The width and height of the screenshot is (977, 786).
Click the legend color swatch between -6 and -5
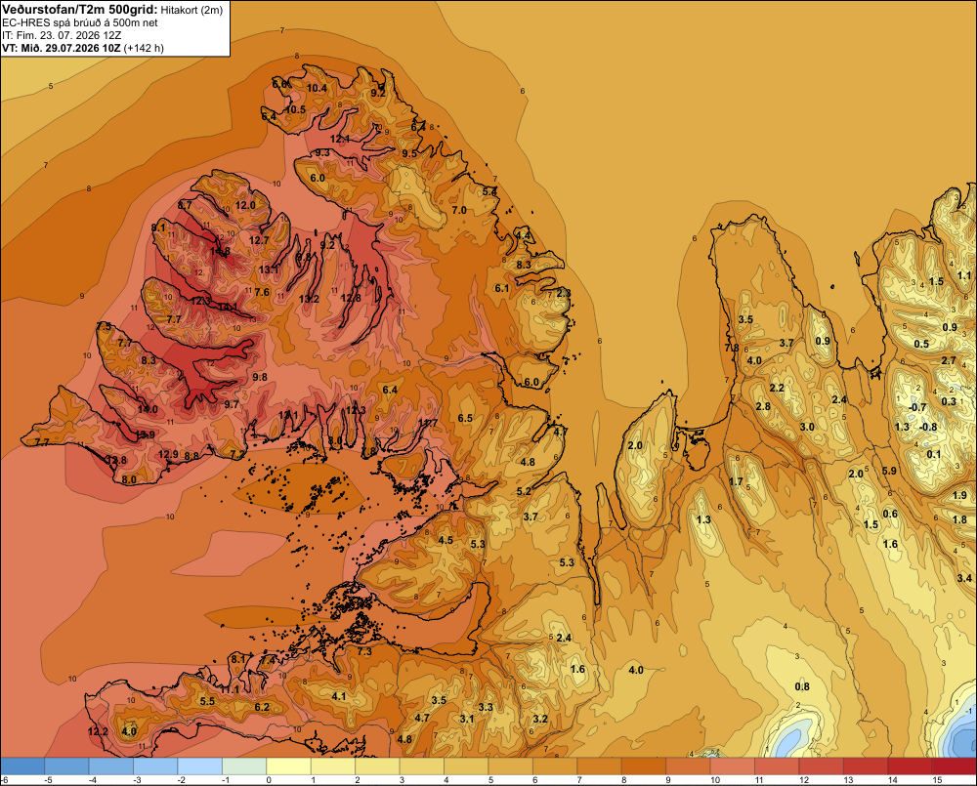(22, 765)
